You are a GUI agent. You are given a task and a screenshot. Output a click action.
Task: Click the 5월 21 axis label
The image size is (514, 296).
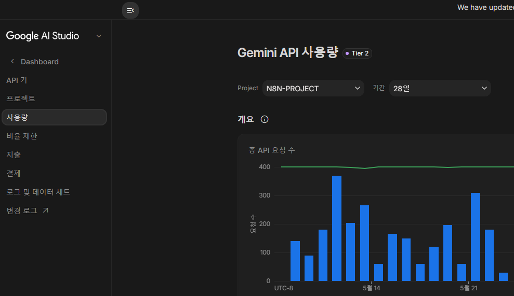click(468, 288)
